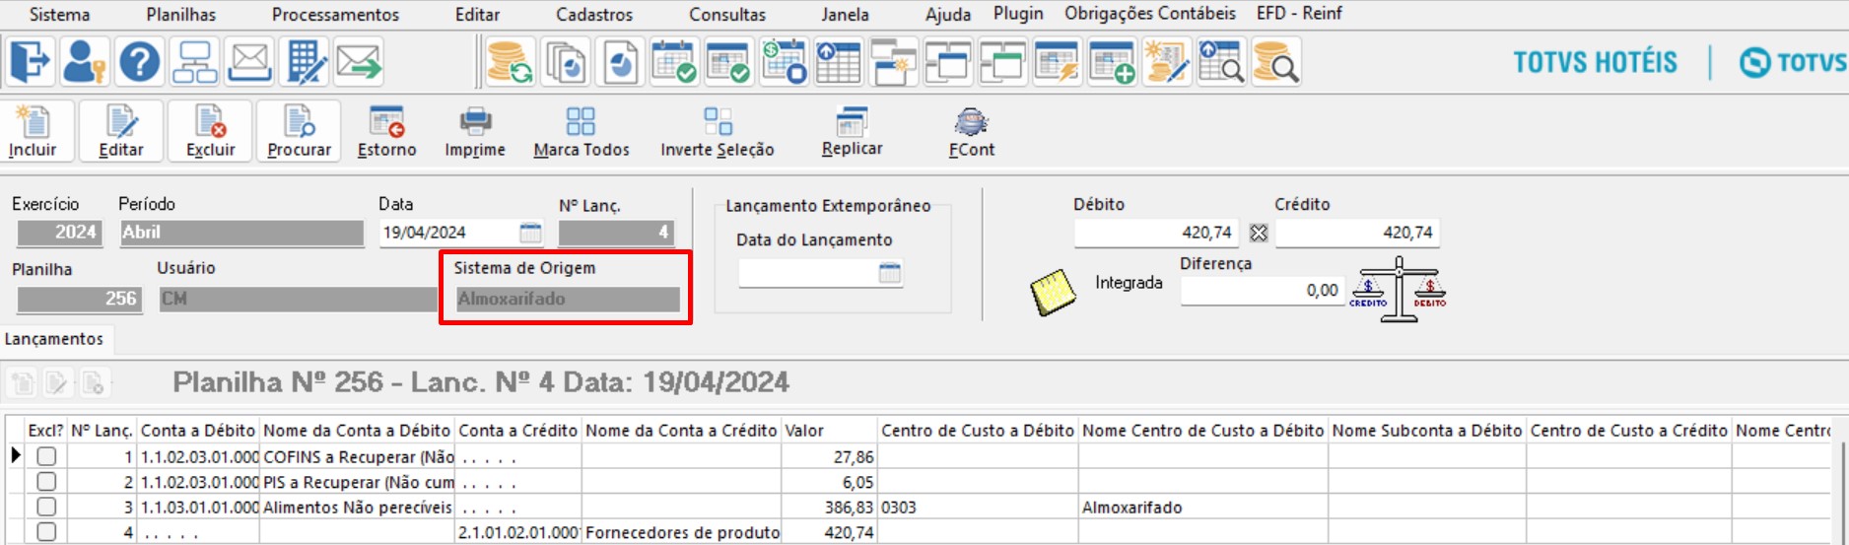Click the Estorno button
Screen dimensions: 1849x545
click(x=386, y=131)
